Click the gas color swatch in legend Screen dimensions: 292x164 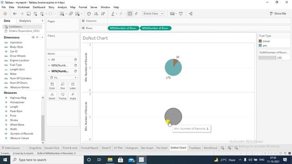261,46
